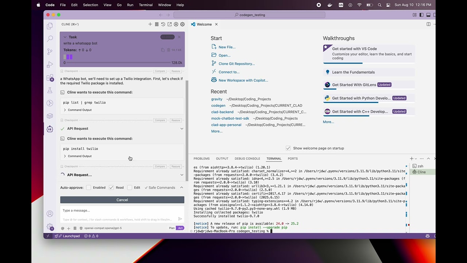Click the token context usage progress bar

click(x=119, y=63)
